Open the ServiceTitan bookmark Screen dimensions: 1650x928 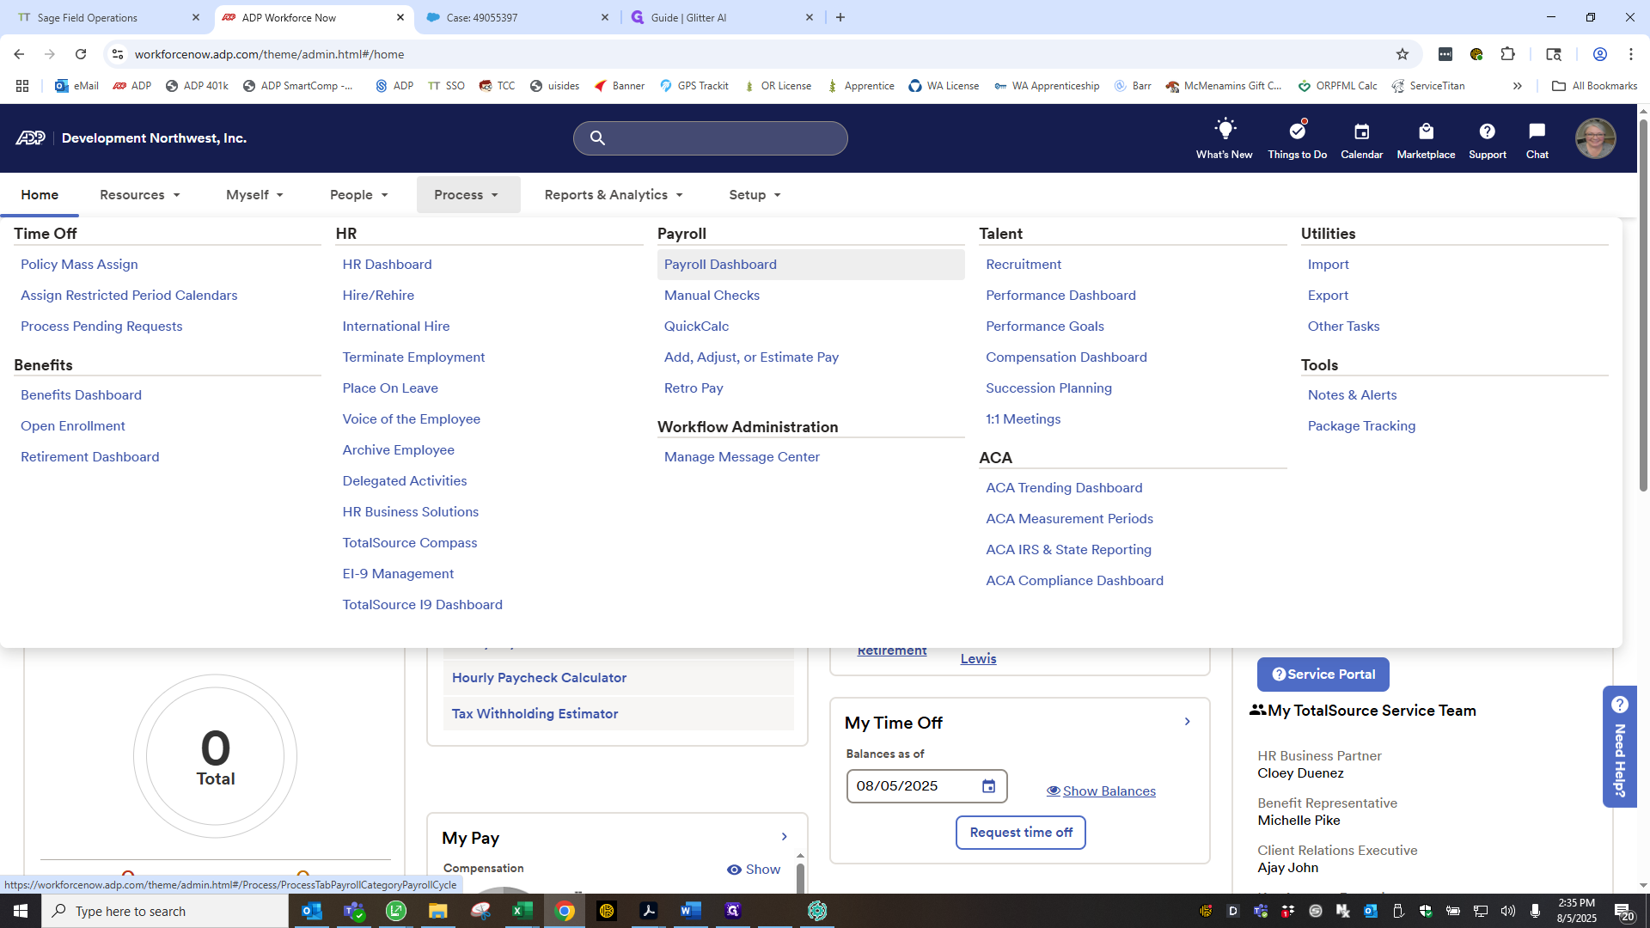[1428, 86]
